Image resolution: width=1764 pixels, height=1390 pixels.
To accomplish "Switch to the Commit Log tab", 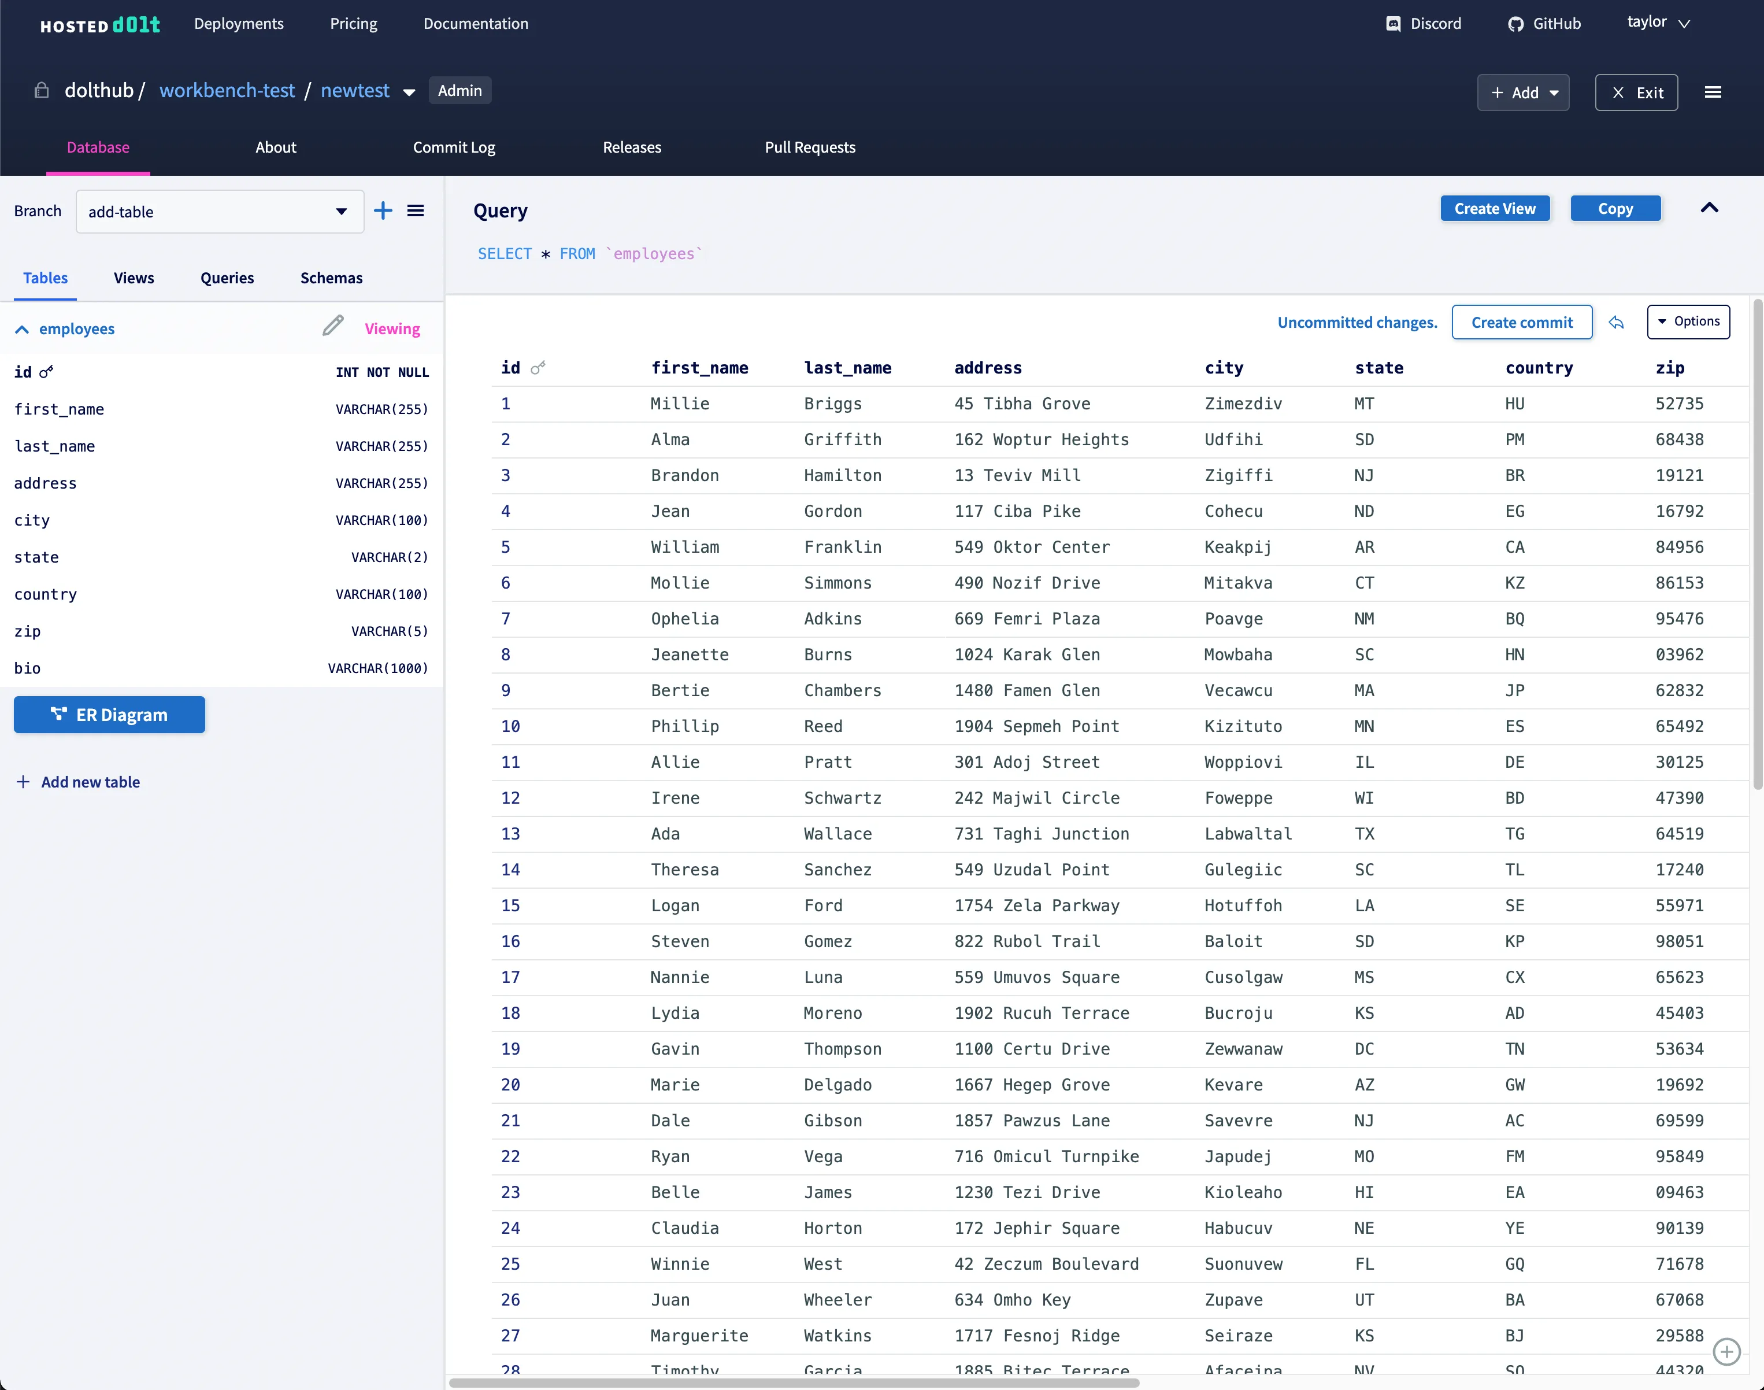I will coord(454,147).
